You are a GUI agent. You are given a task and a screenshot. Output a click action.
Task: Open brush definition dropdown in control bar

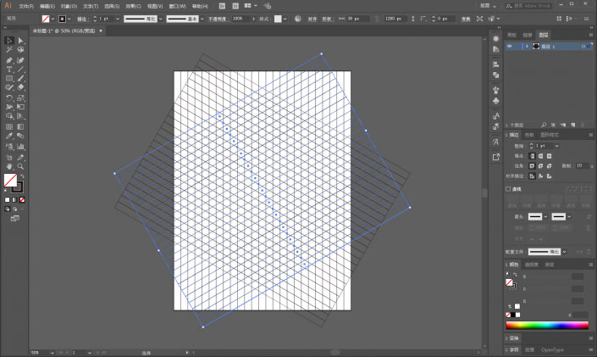tap(202, 19)
